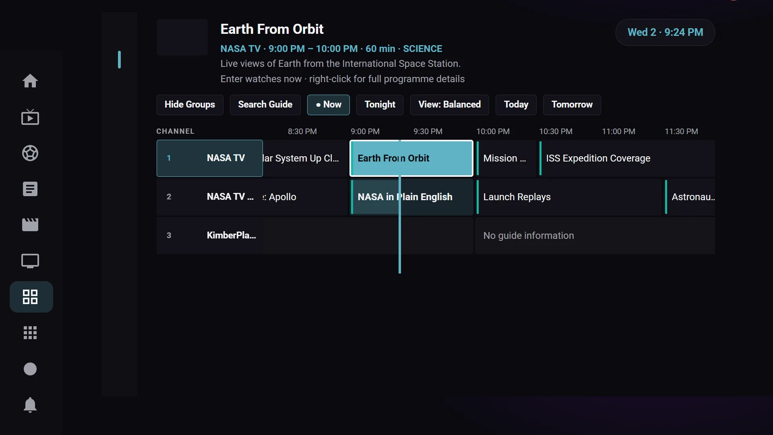Select channel 3 KimberPla... row

pyautogui.click(x=209, y=236)
